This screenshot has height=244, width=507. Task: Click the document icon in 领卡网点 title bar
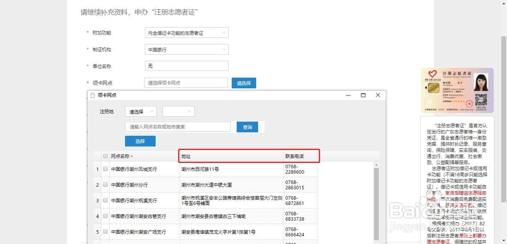[x=92, y=95]
